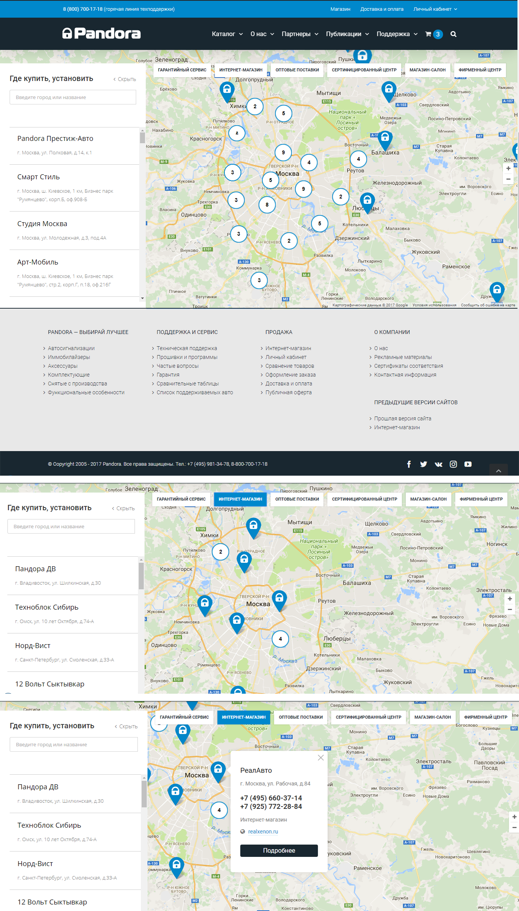Open the Instagram icon in footer
Image resolution: width=519 pixels, height=911 pixels.
[453, 464]
